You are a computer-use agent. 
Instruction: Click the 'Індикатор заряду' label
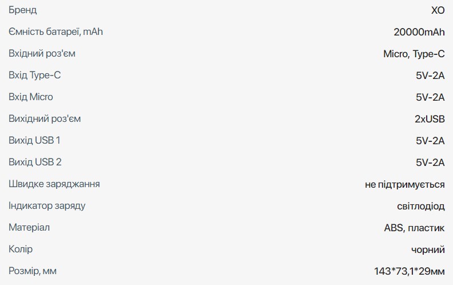(x=47, y=206)
